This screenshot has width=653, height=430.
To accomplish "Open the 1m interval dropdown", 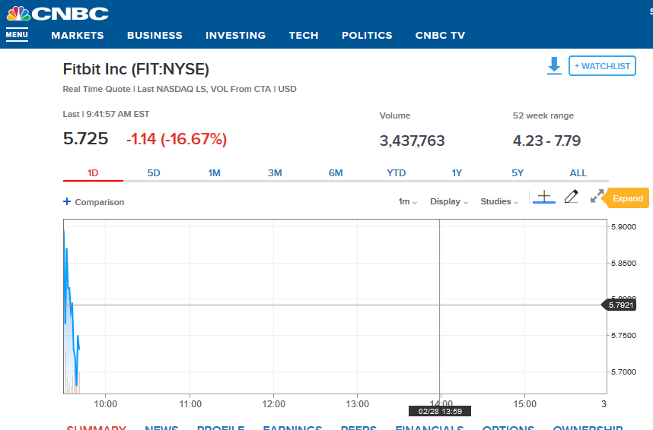I will tap(407, 201).
